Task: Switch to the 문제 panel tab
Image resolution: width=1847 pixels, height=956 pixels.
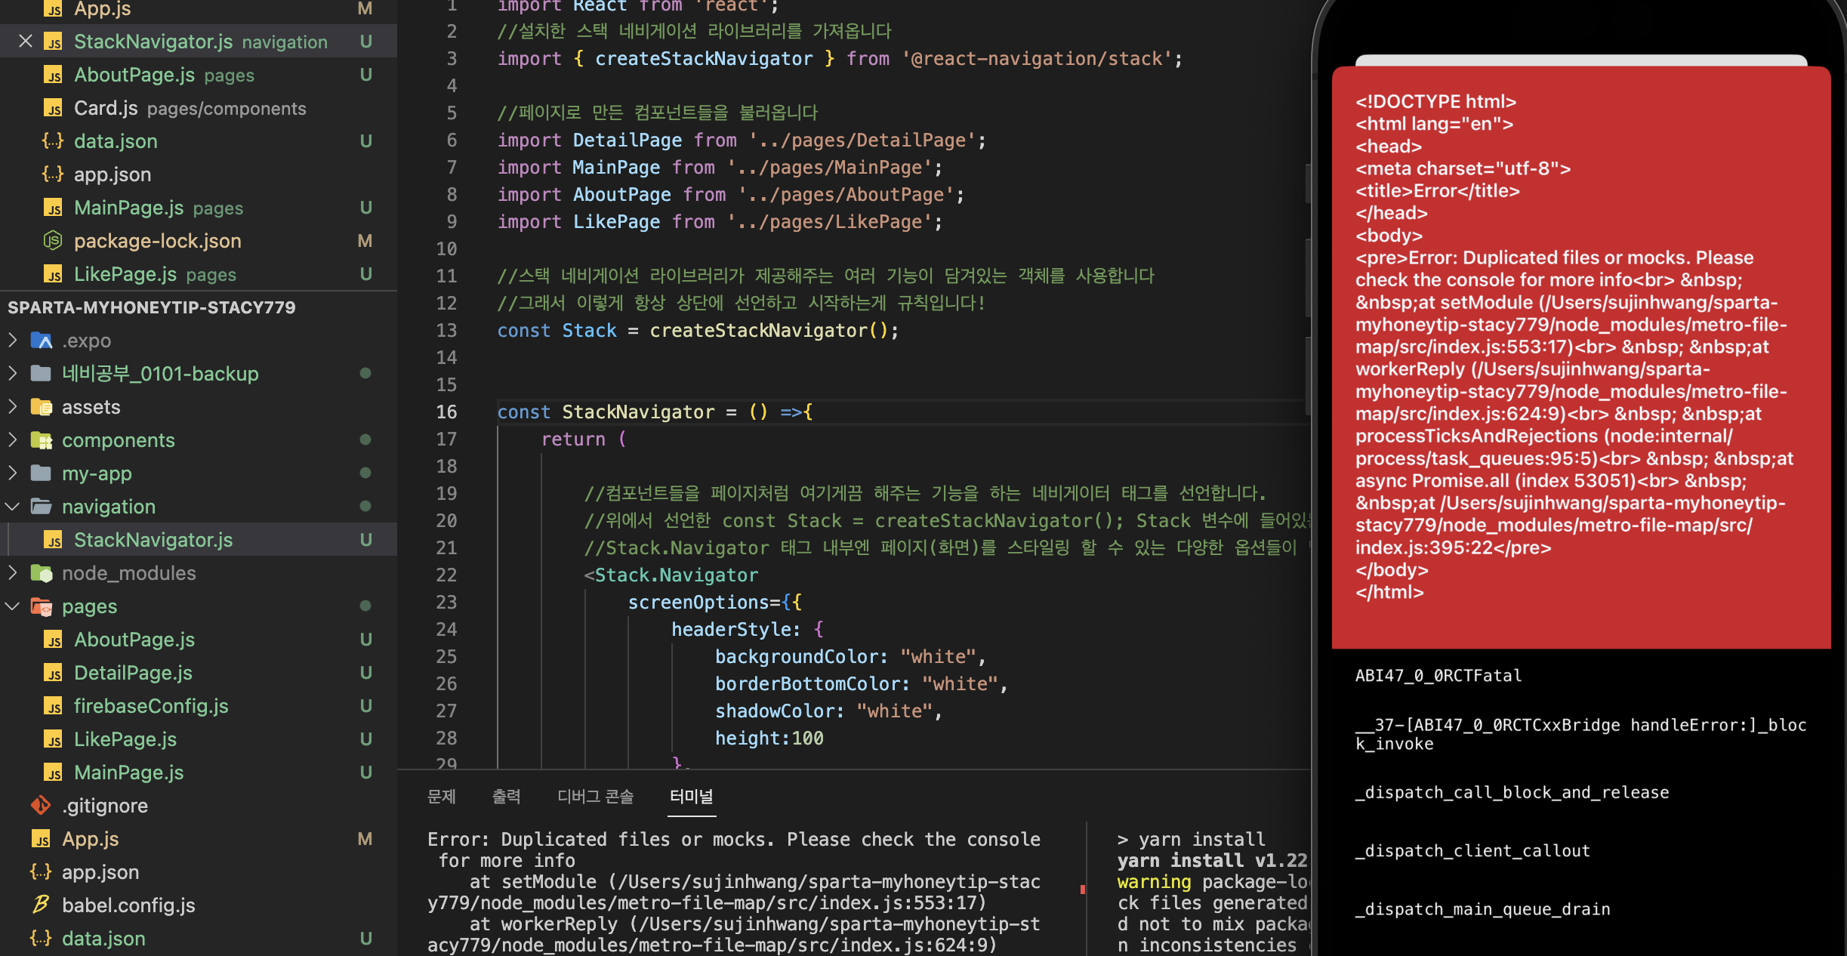Action: tap(442, 797)
